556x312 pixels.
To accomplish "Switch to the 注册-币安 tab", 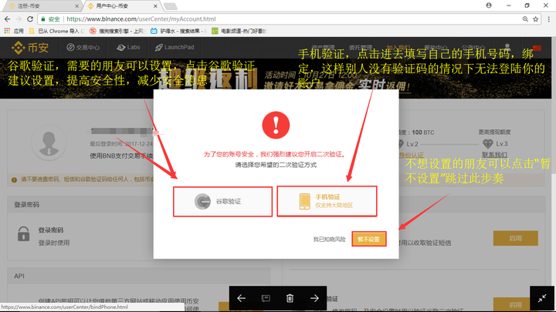I will [41, 6].
